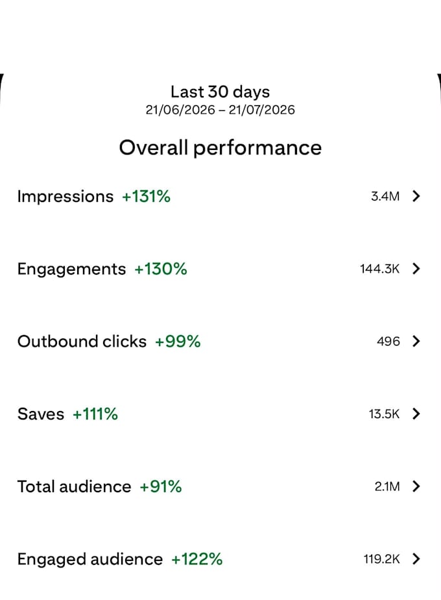The image size is (441, 600).
Task: Click the 21/06/2026 – 21/07/2026 date text
Action: pyautogui.click(x=220, y=110)
